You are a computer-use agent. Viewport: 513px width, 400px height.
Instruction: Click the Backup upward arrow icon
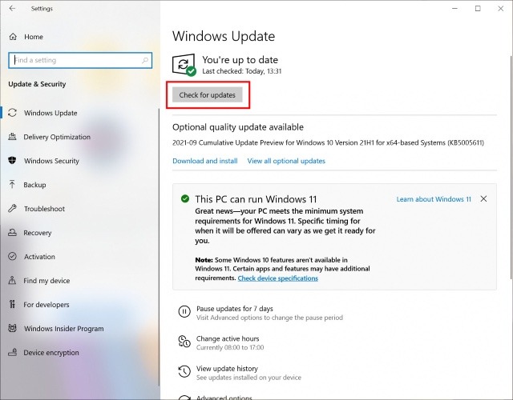[12, 185]
